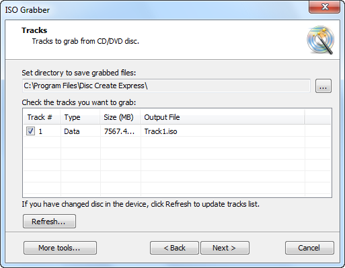Uncheck the Track 1 checkbox
Viewport: 345px width, 268px height.
click(30, 131)
